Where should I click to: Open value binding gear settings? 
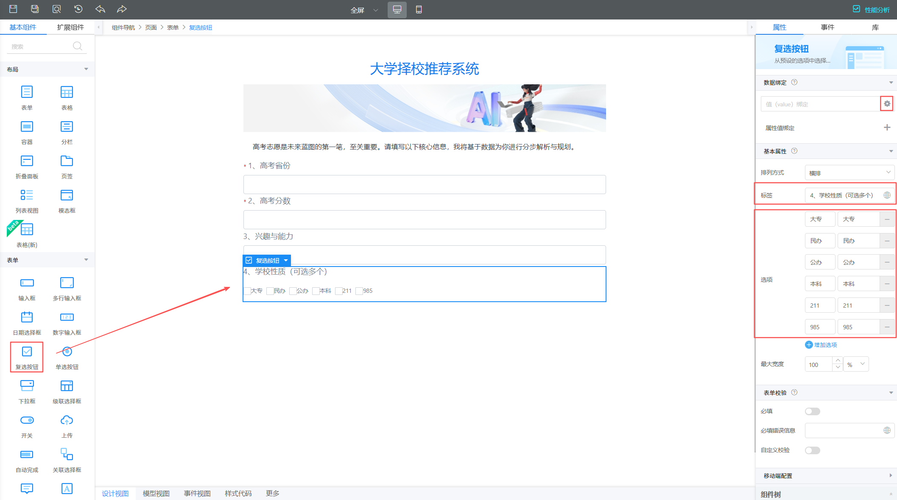coord(887,104)
